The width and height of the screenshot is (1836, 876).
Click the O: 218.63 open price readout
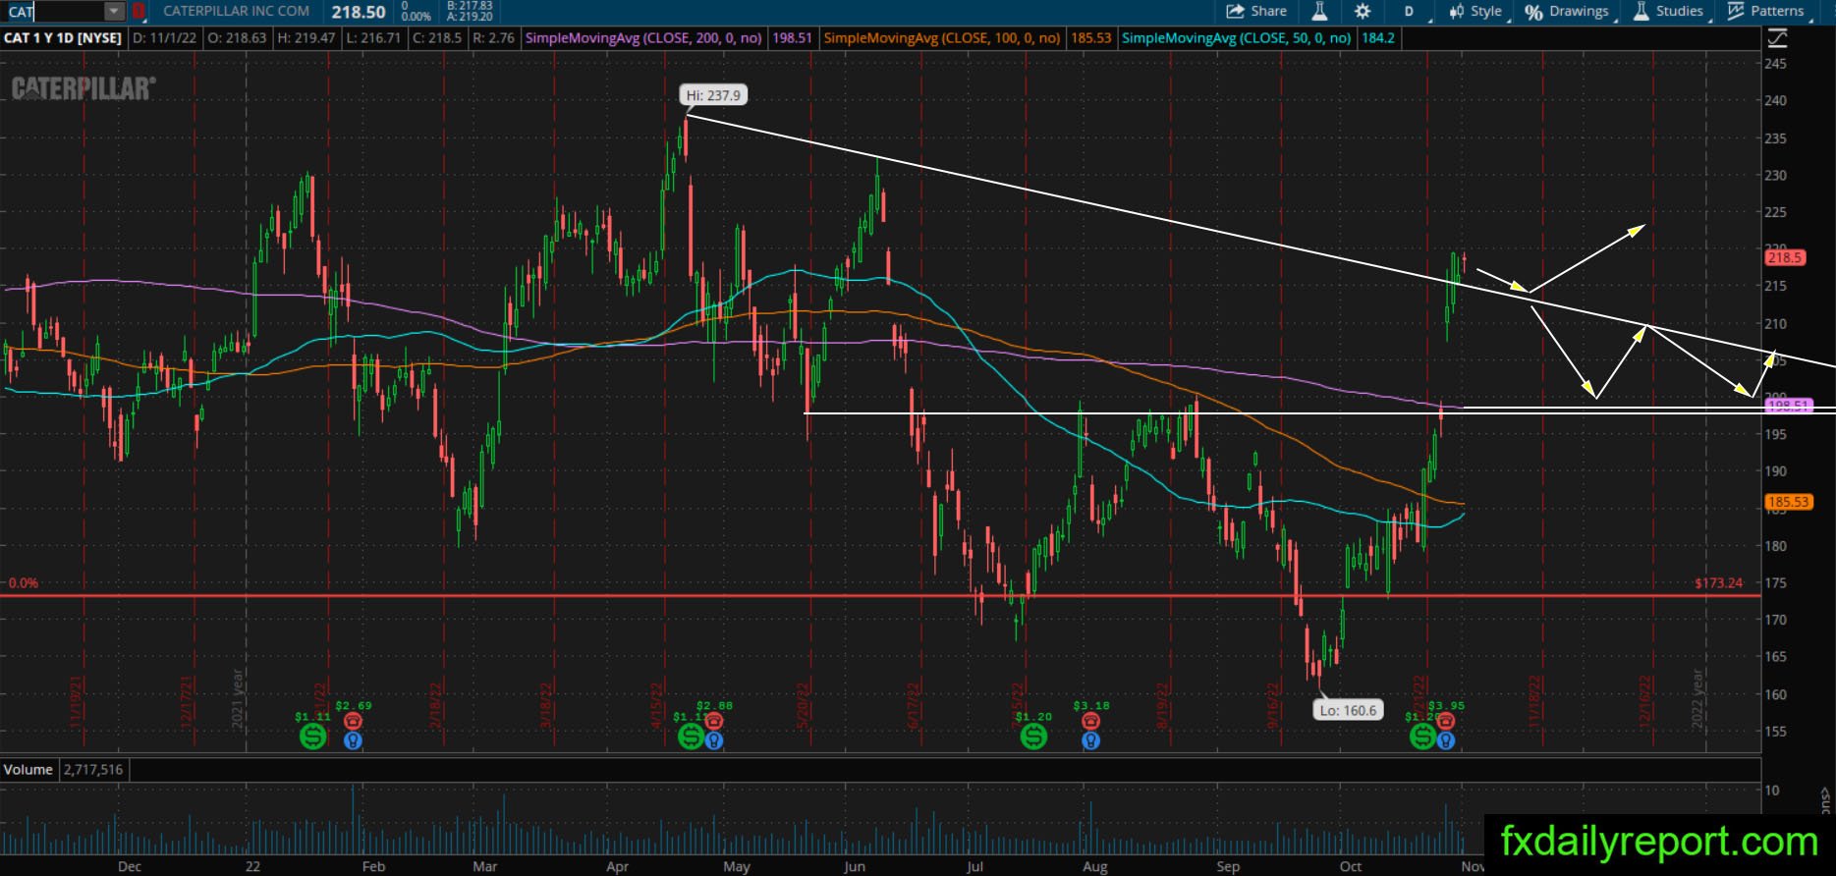point(235,38)
